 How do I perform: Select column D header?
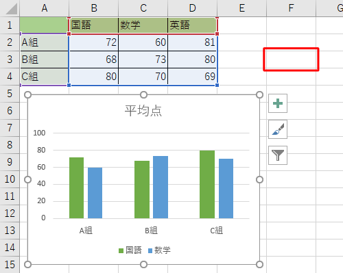tap(193, 8)
